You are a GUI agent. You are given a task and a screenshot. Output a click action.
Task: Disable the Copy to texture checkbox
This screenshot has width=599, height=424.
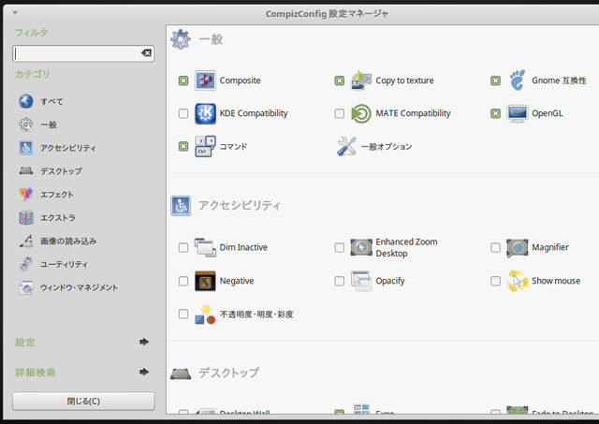[x=339, y=80]
